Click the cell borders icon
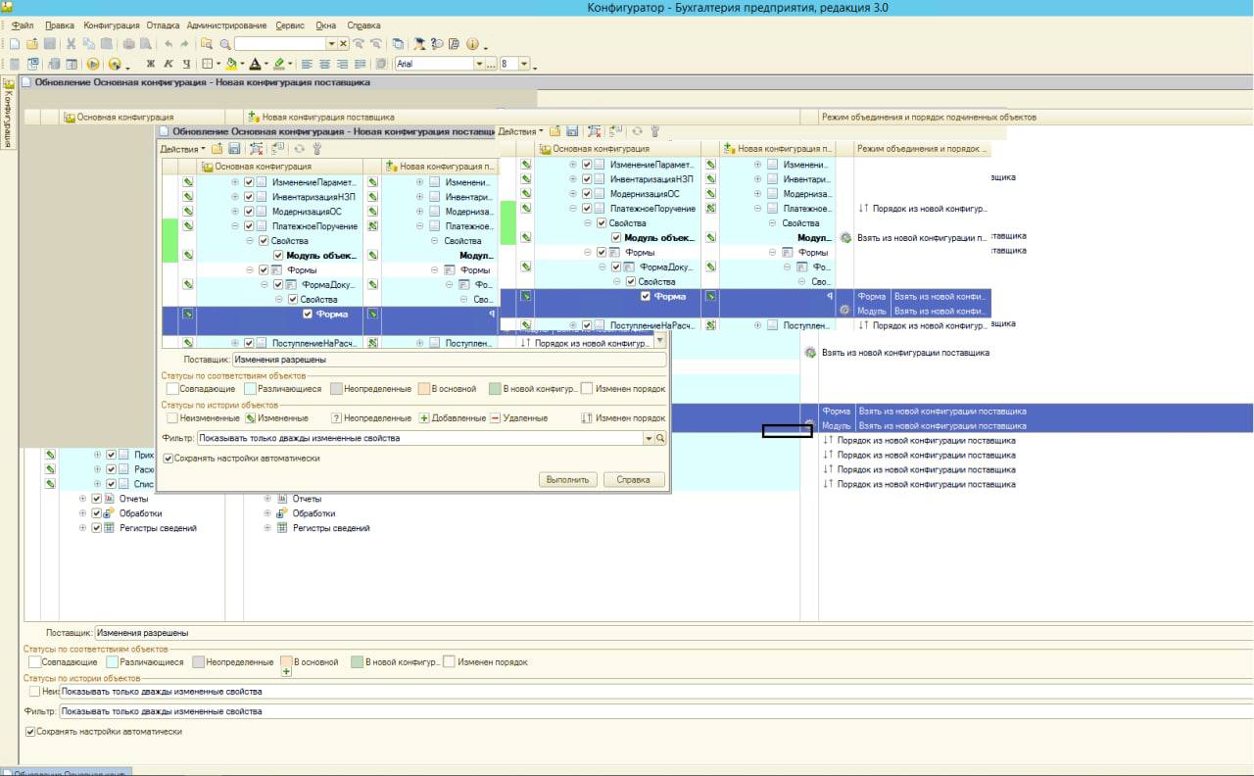 click(207, 64)
